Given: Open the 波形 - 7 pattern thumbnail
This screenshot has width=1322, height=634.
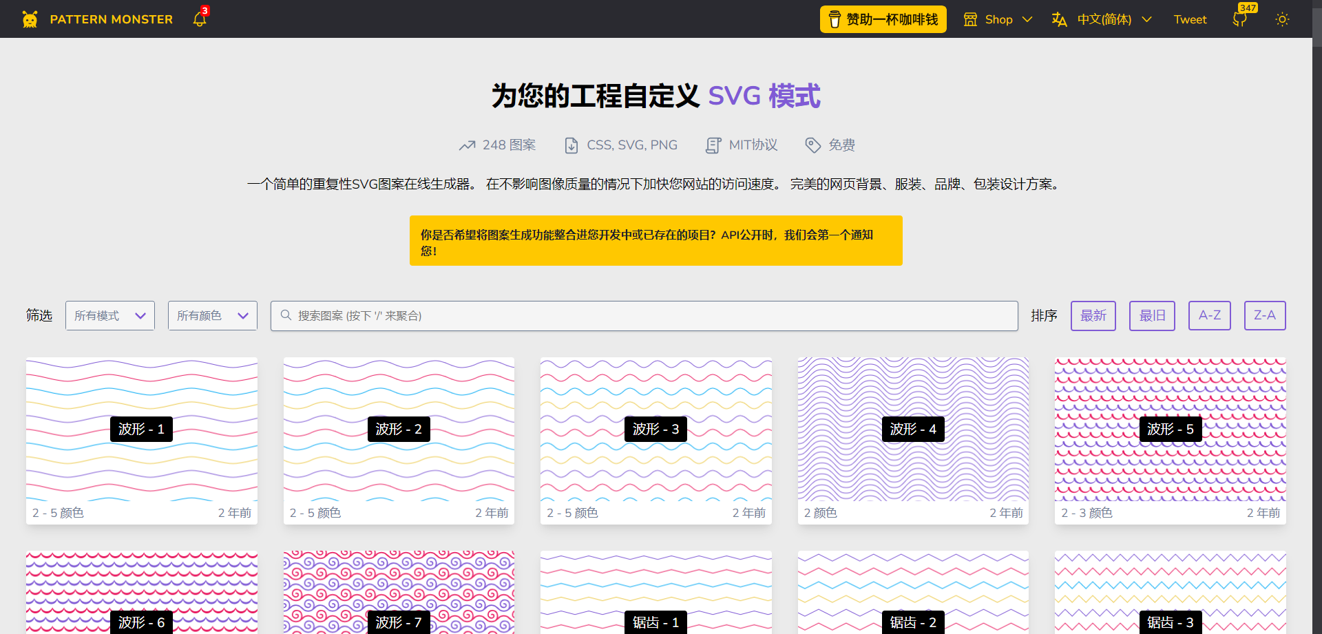Looking at the screenshot, I should tap(399, 592).
